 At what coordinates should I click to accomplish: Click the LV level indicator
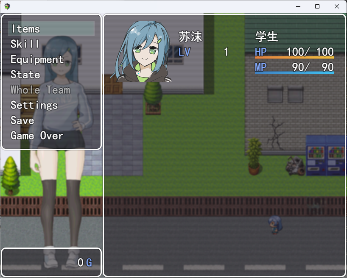(x=185, y=52)
